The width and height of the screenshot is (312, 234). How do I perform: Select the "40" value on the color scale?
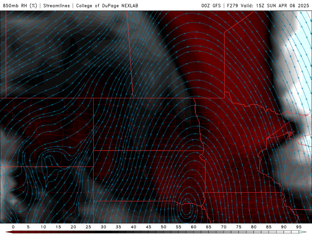coord(133,227)
